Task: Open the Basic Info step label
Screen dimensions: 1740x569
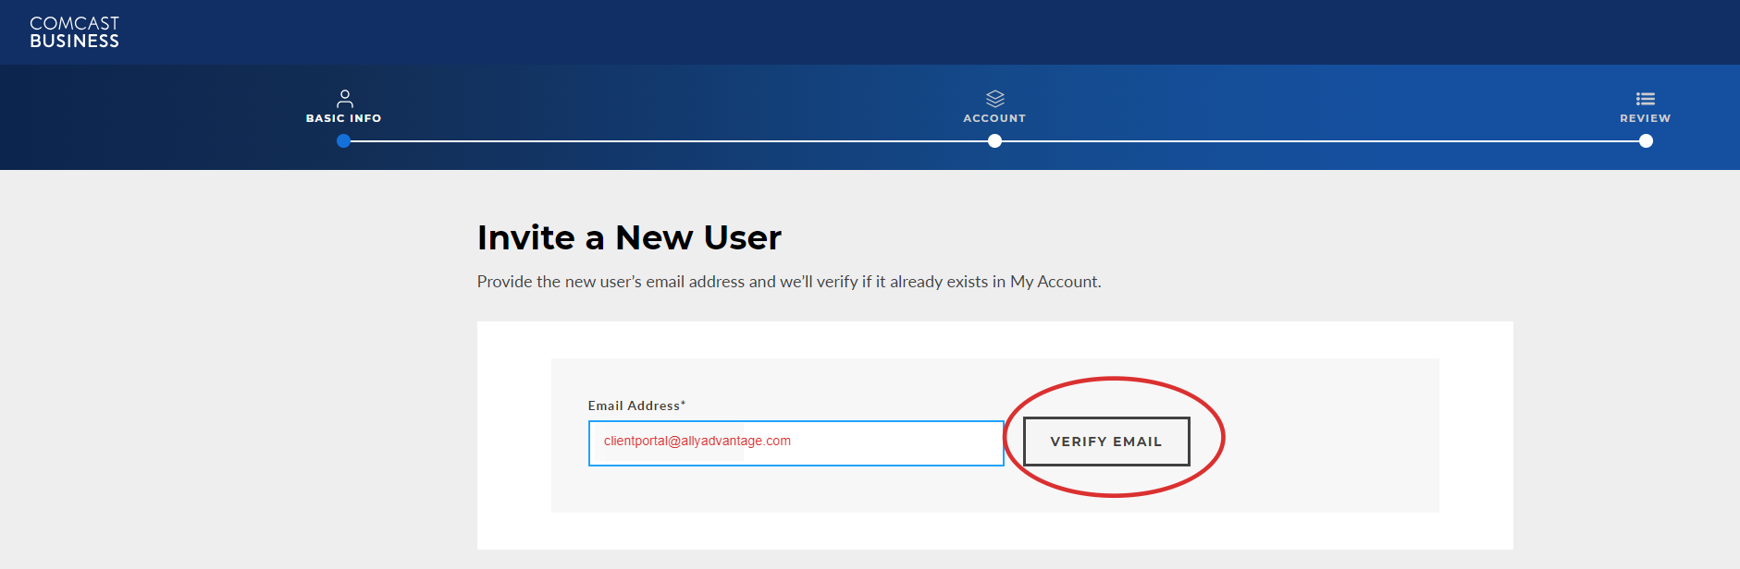Action: (x=343, y=118)
